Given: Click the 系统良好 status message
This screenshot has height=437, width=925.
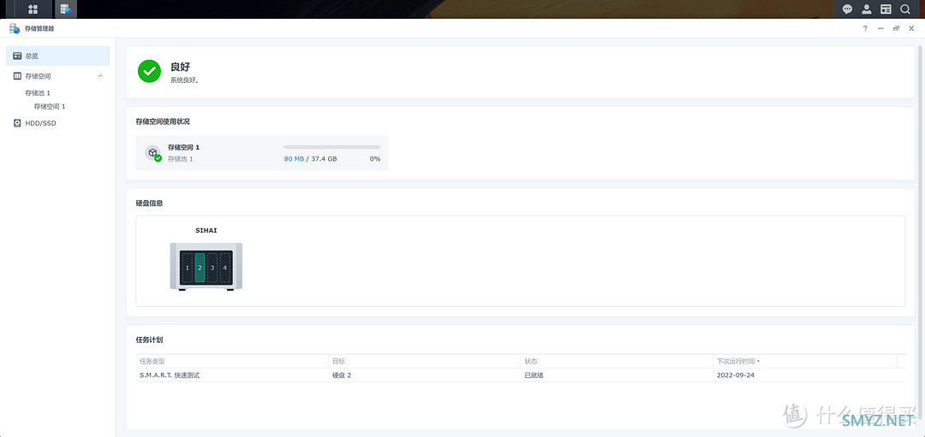Looking at the screenshot, I should coord(185,80).
